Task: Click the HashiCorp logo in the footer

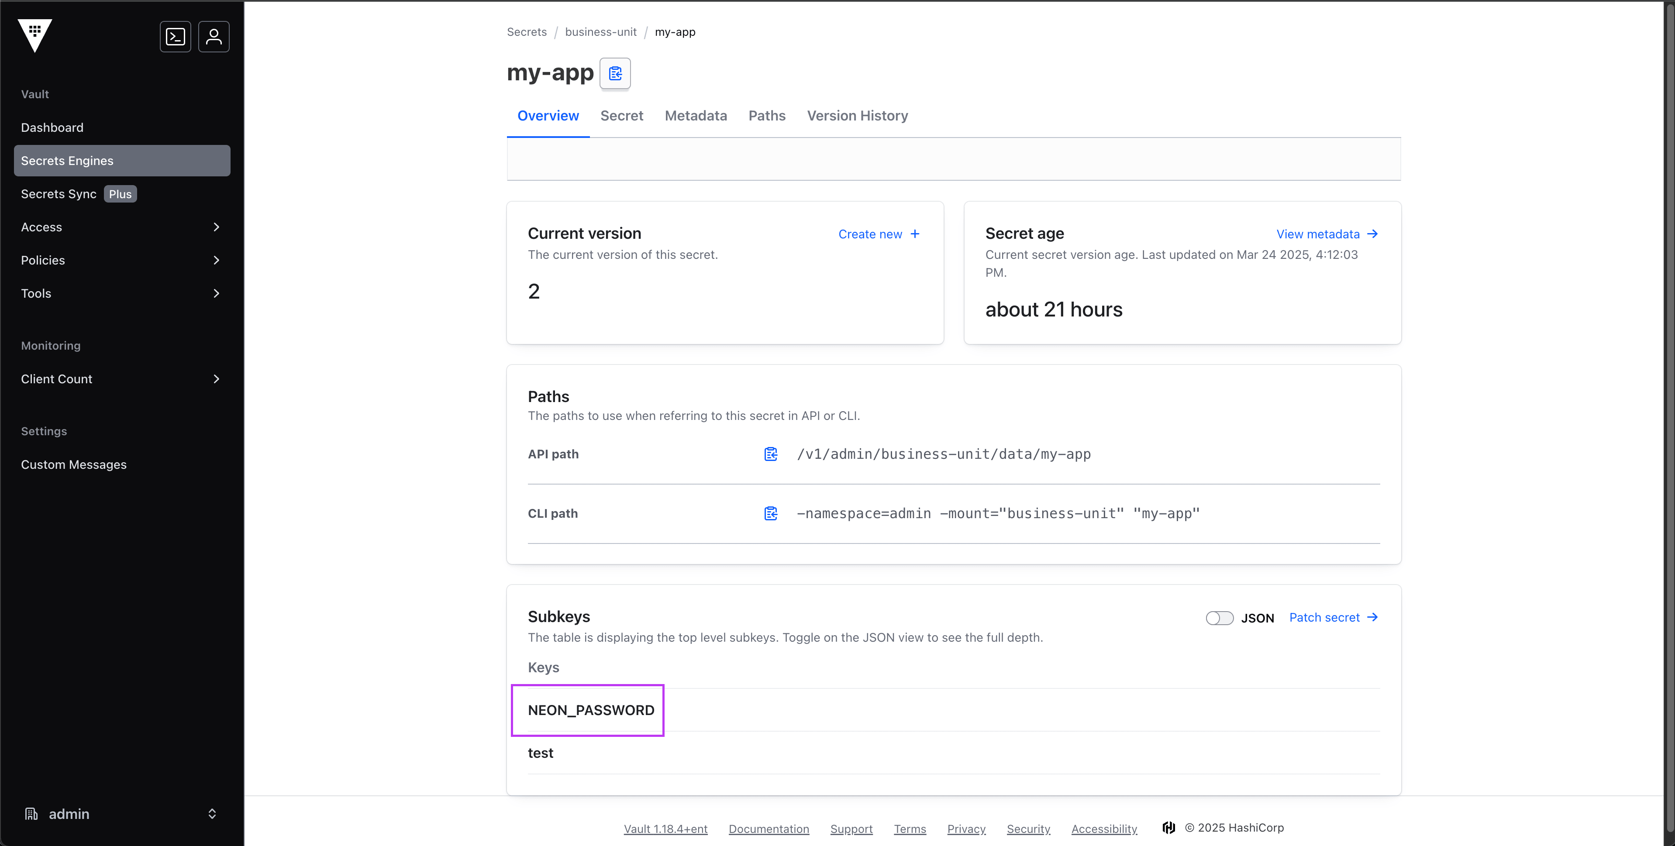Action: click(1168, 827)
